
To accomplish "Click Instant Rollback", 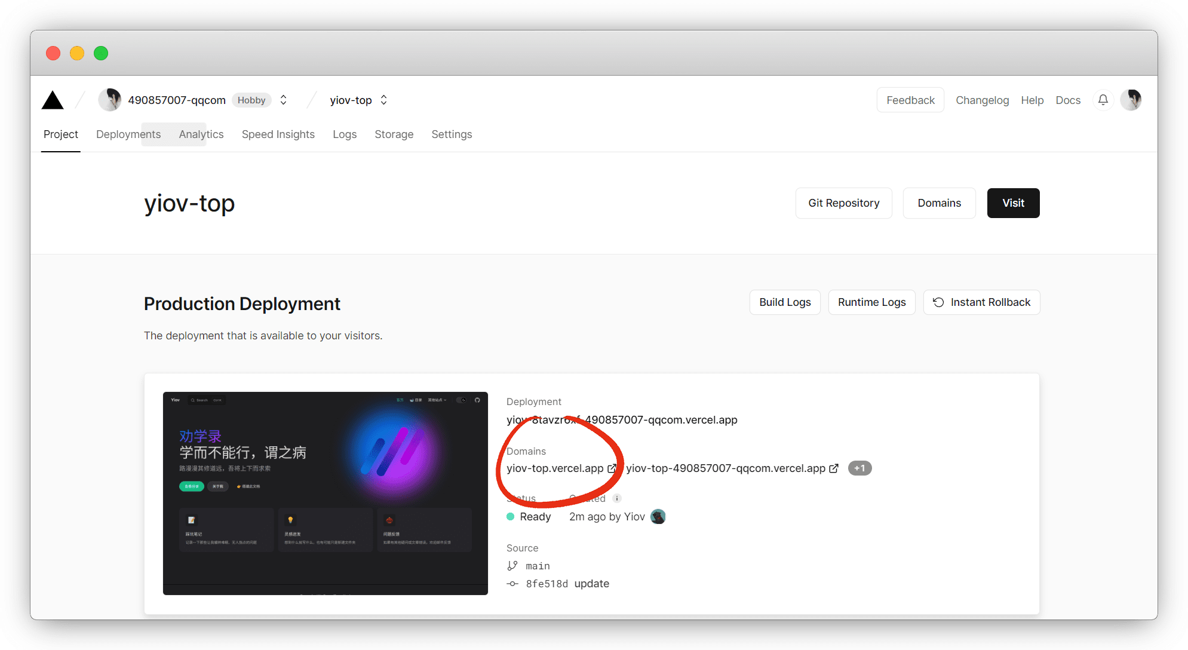I will point(981,302).
